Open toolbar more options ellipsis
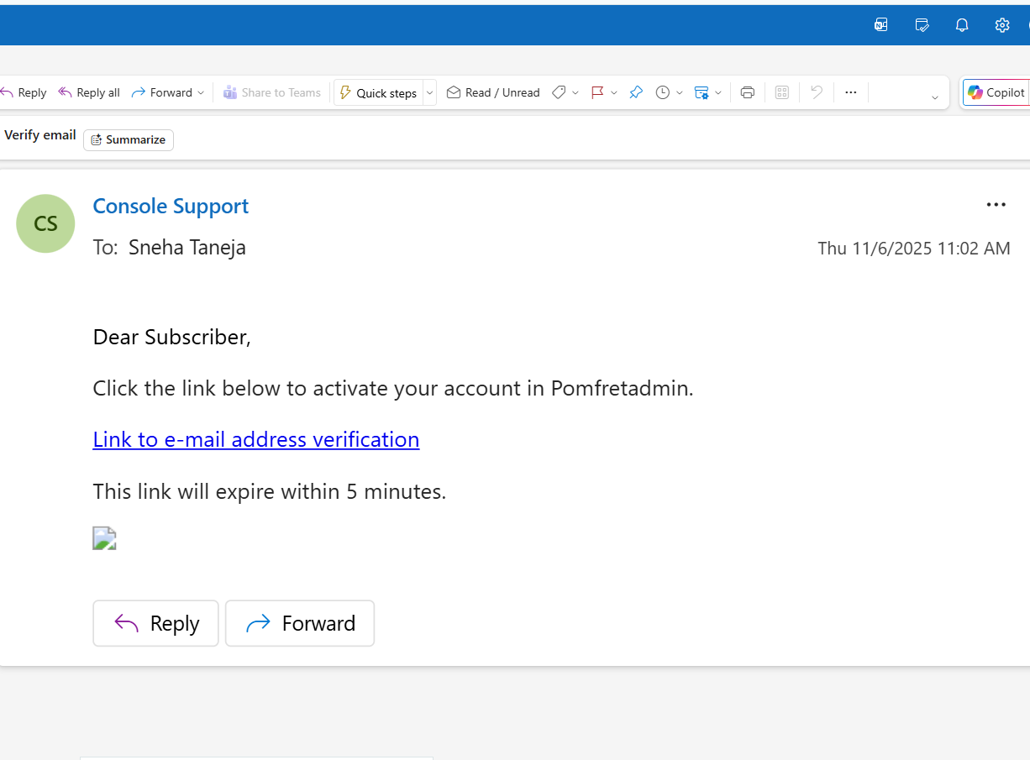 tap(850, 92)
